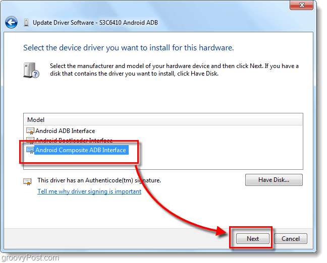Click the certificate icon next to Android ADB Interface

pyautogui.click(x=30, y=131)
